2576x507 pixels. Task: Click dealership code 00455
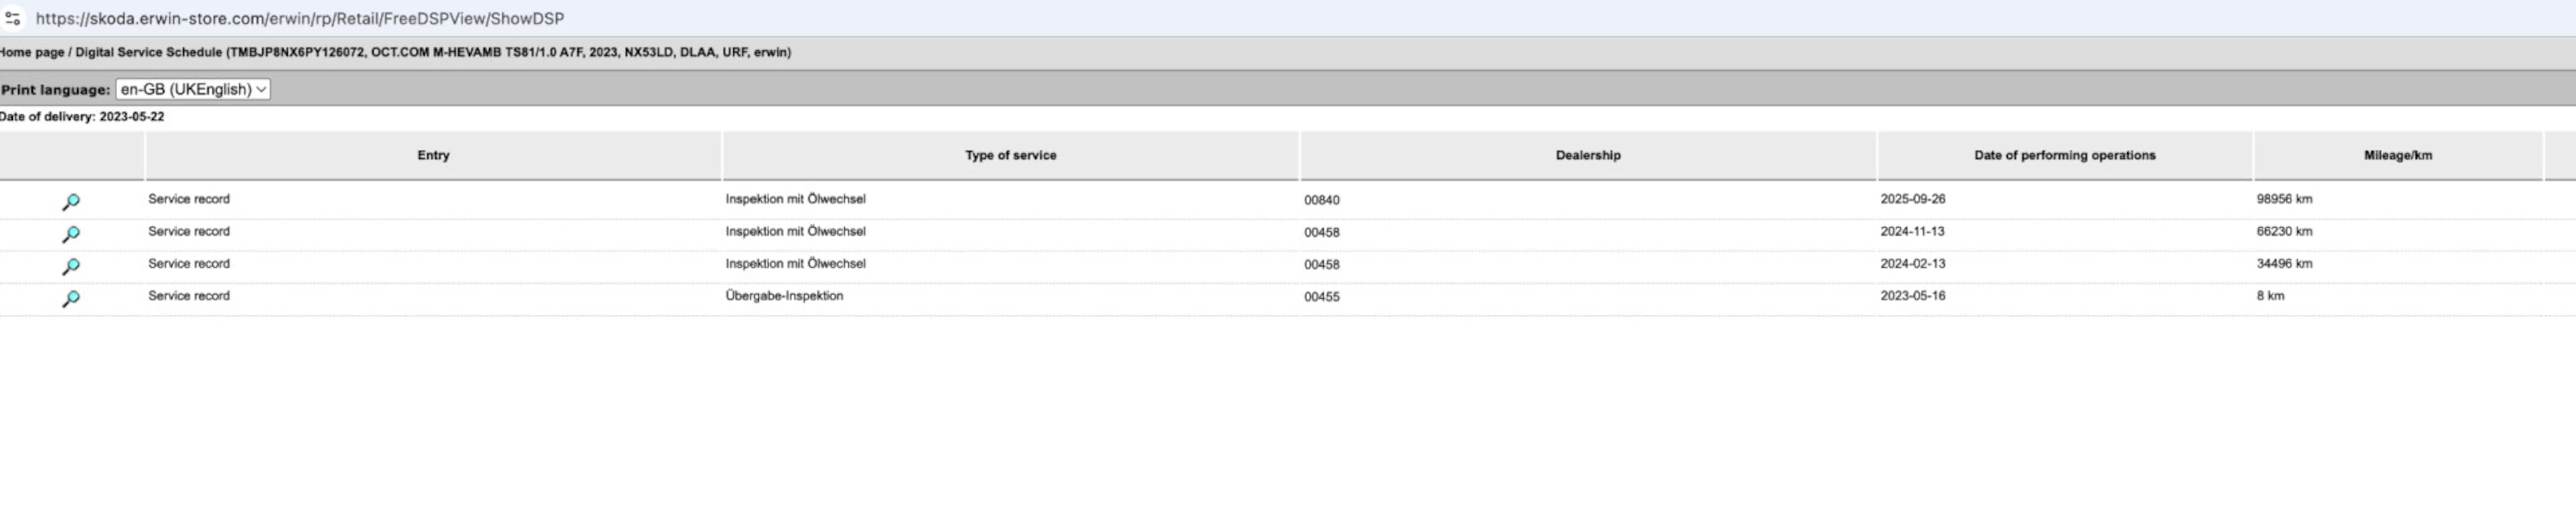pos(1321,297)
